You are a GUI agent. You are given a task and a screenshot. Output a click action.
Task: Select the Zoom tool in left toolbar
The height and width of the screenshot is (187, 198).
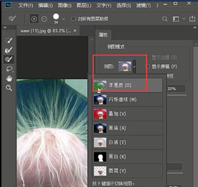pyautogui.click(x=9, y=88)
